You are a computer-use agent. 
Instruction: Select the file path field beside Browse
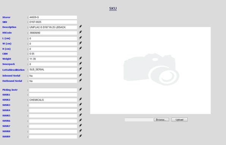tap(139, 120)
